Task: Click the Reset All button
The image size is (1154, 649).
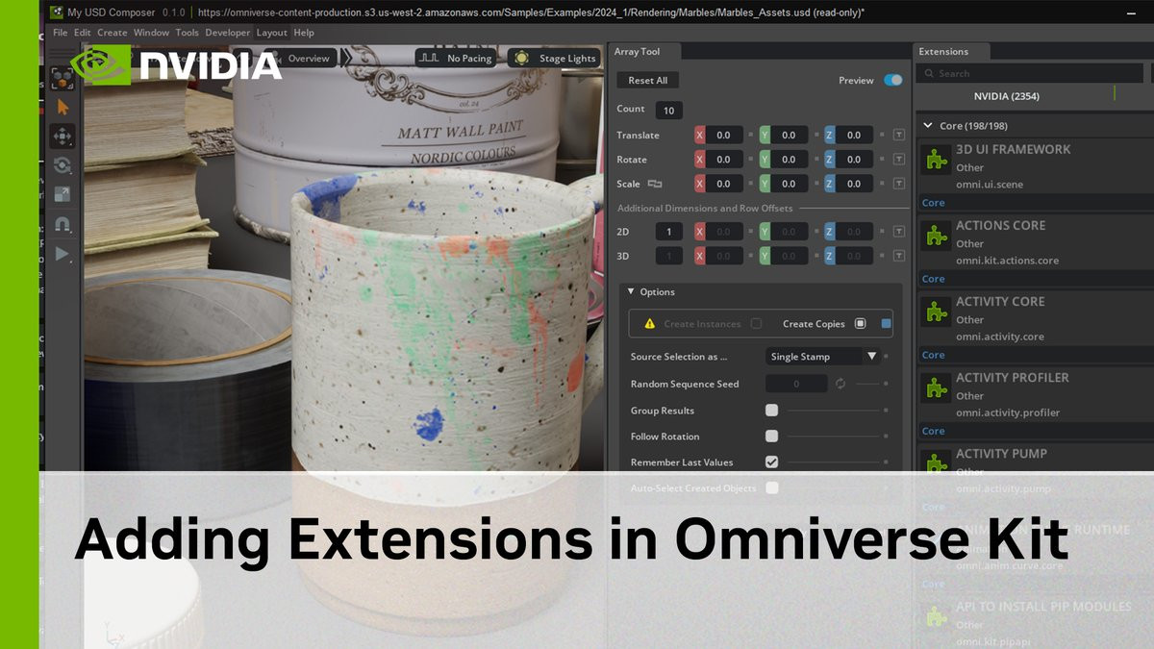Action: pyautogui.click(x=648, y=80)
